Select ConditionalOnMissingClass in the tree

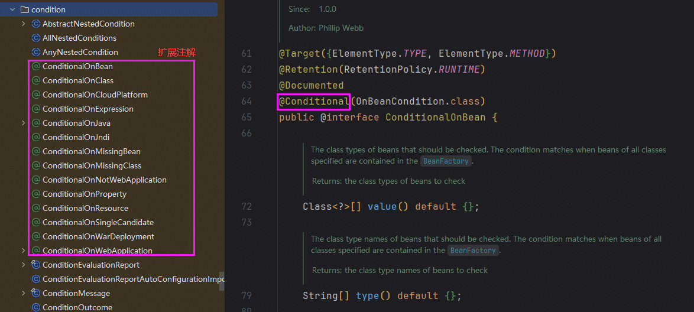(x=92, y=165)
